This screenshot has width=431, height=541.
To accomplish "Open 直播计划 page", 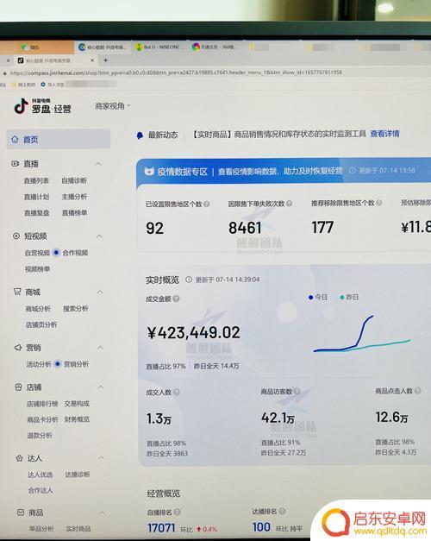I will (36, 197).
